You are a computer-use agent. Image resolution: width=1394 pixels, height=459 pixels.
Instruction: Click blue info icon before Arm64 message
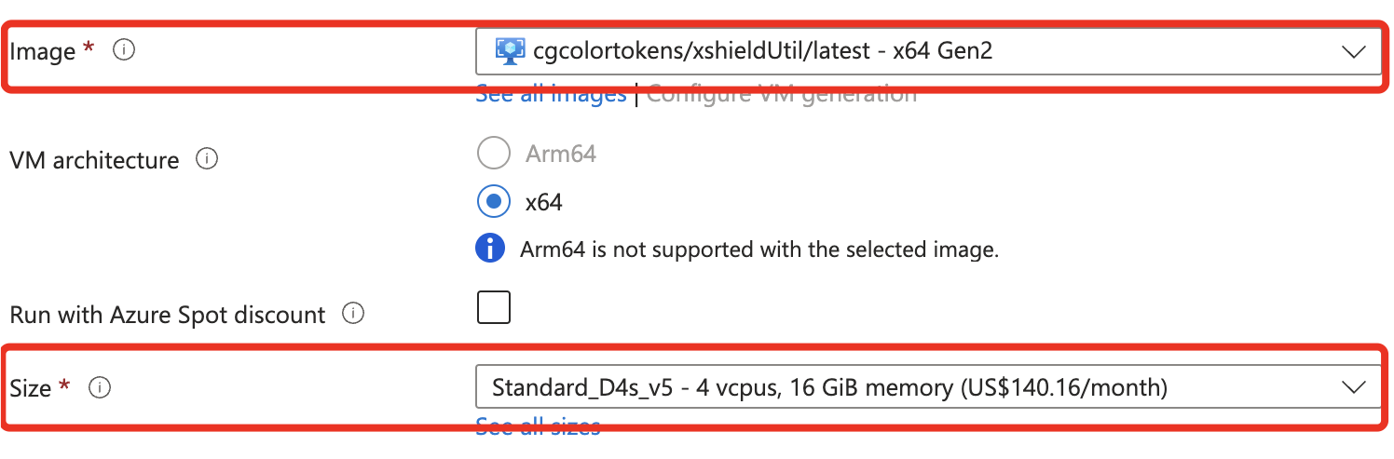click(x=490, y=250)
